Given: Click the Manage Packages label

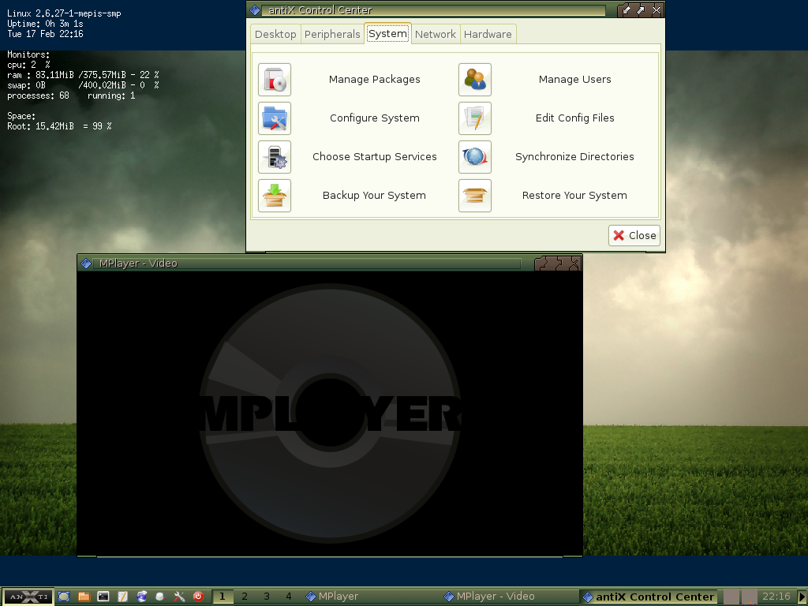Looking at the screenshot, I should coord(375,80).
